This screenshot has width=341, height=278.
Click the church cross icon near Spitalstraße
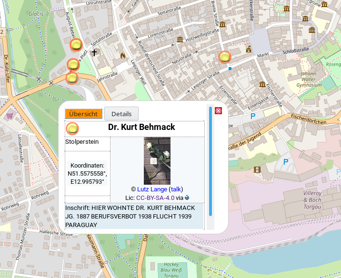(x=94, y=52)
